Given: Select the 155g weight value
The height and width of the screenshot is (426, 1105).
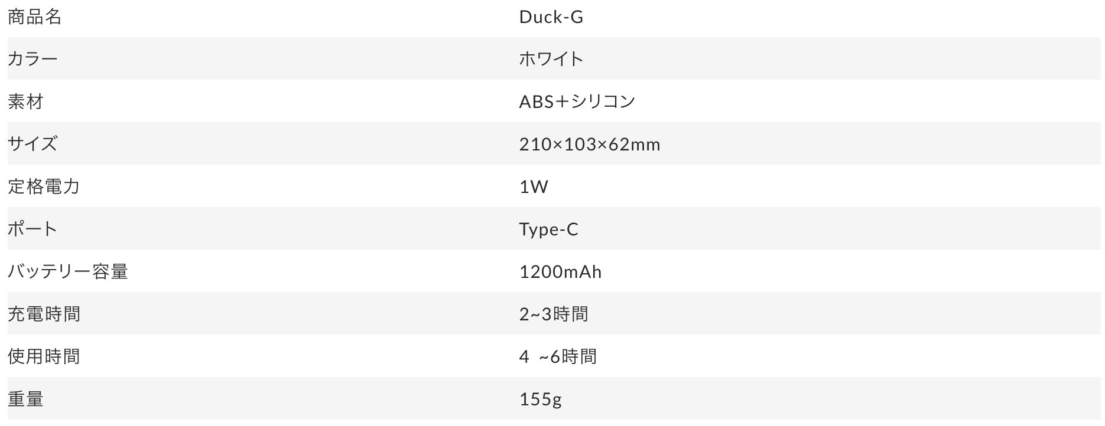Looking at the screenshot, I should pos(540,399).
